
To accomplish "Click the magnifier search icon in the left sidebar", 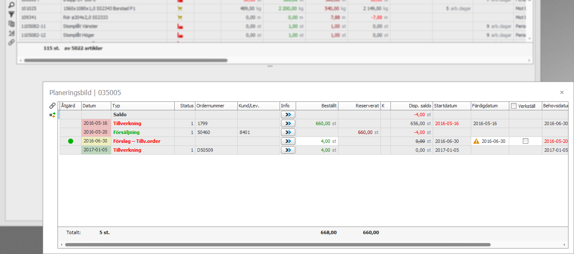I will 11,5.
